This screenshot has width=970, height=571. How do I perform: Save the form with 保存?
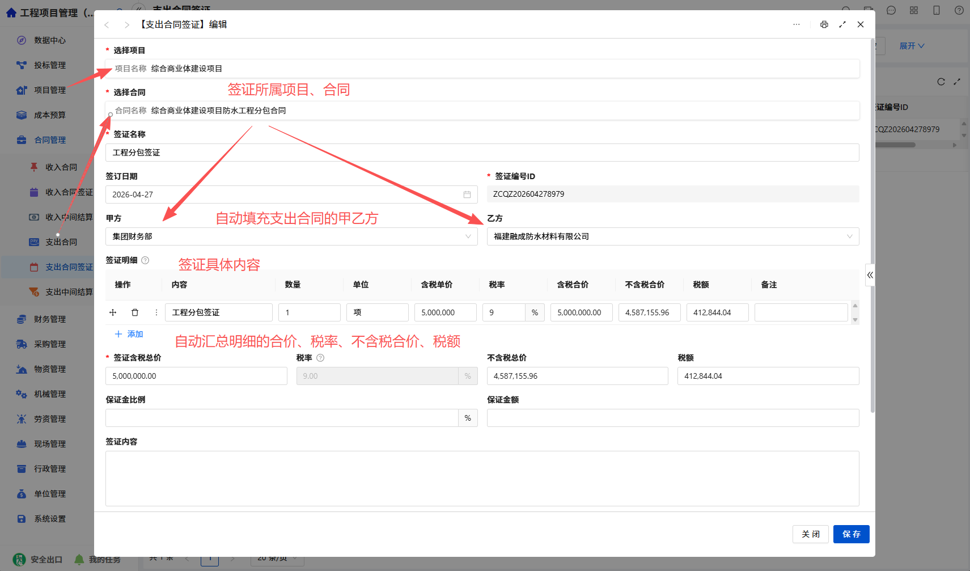pos(852,534)
